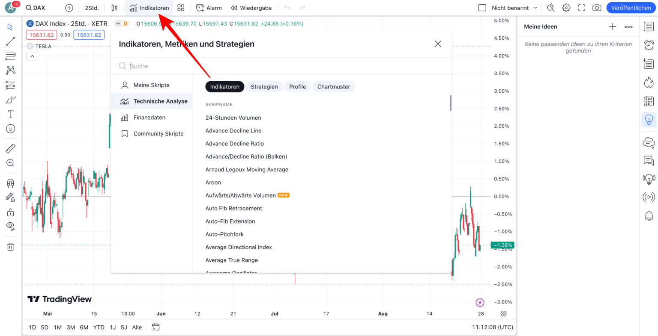Click the Veröffentlichen button

(x=631, y=7)
